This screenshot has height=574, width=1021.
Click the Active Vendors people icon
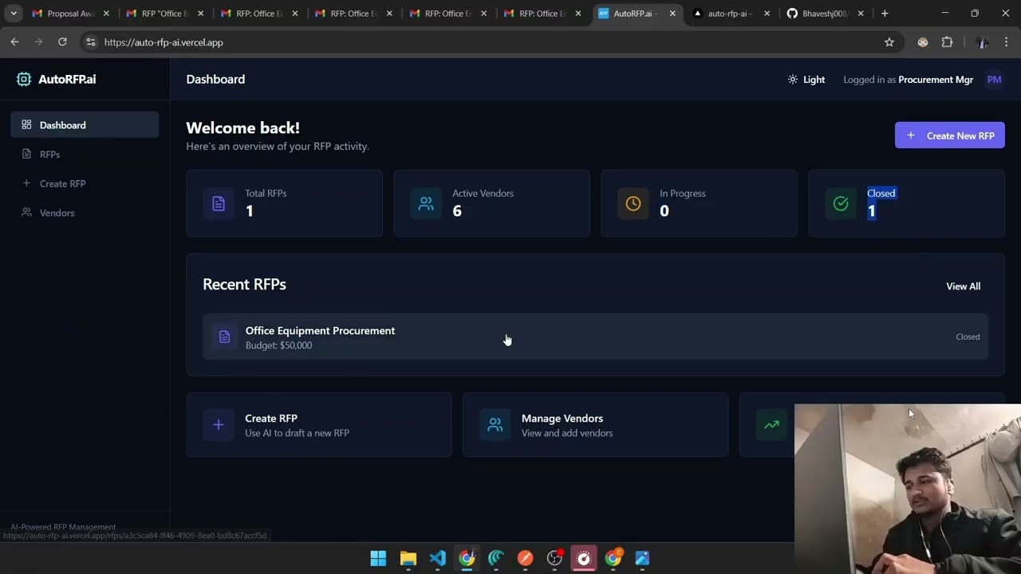click(x=426, y=203)
